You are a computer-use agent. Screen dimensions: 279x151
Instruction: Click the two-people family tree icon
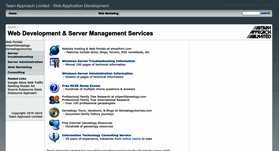[54, 100]
